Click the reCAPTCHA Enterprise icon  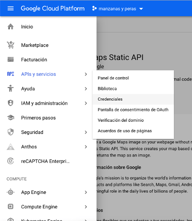(x=10, y=161)
